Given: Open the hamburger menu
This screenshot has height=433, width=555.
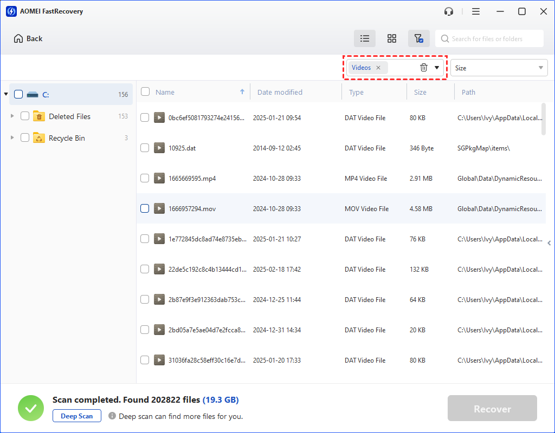Looking at the screenshot, I should (x=476, y=11).
